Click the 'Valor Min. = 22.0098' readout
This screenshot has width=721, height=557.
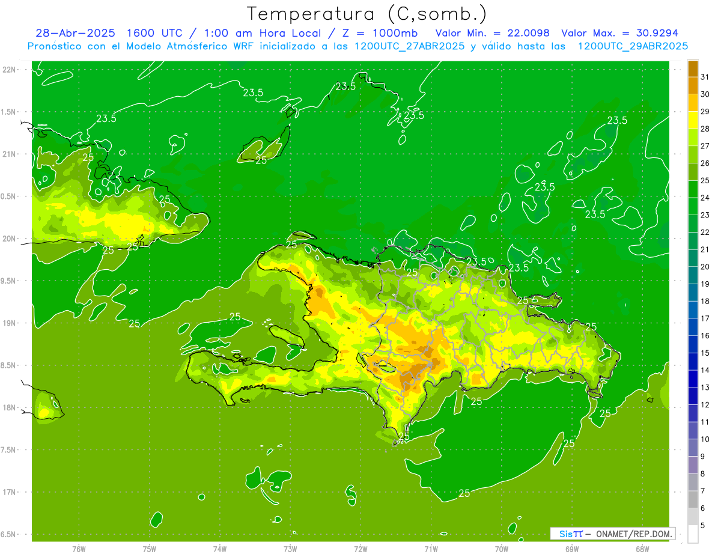pyautogui.click(x=492, y=33)
